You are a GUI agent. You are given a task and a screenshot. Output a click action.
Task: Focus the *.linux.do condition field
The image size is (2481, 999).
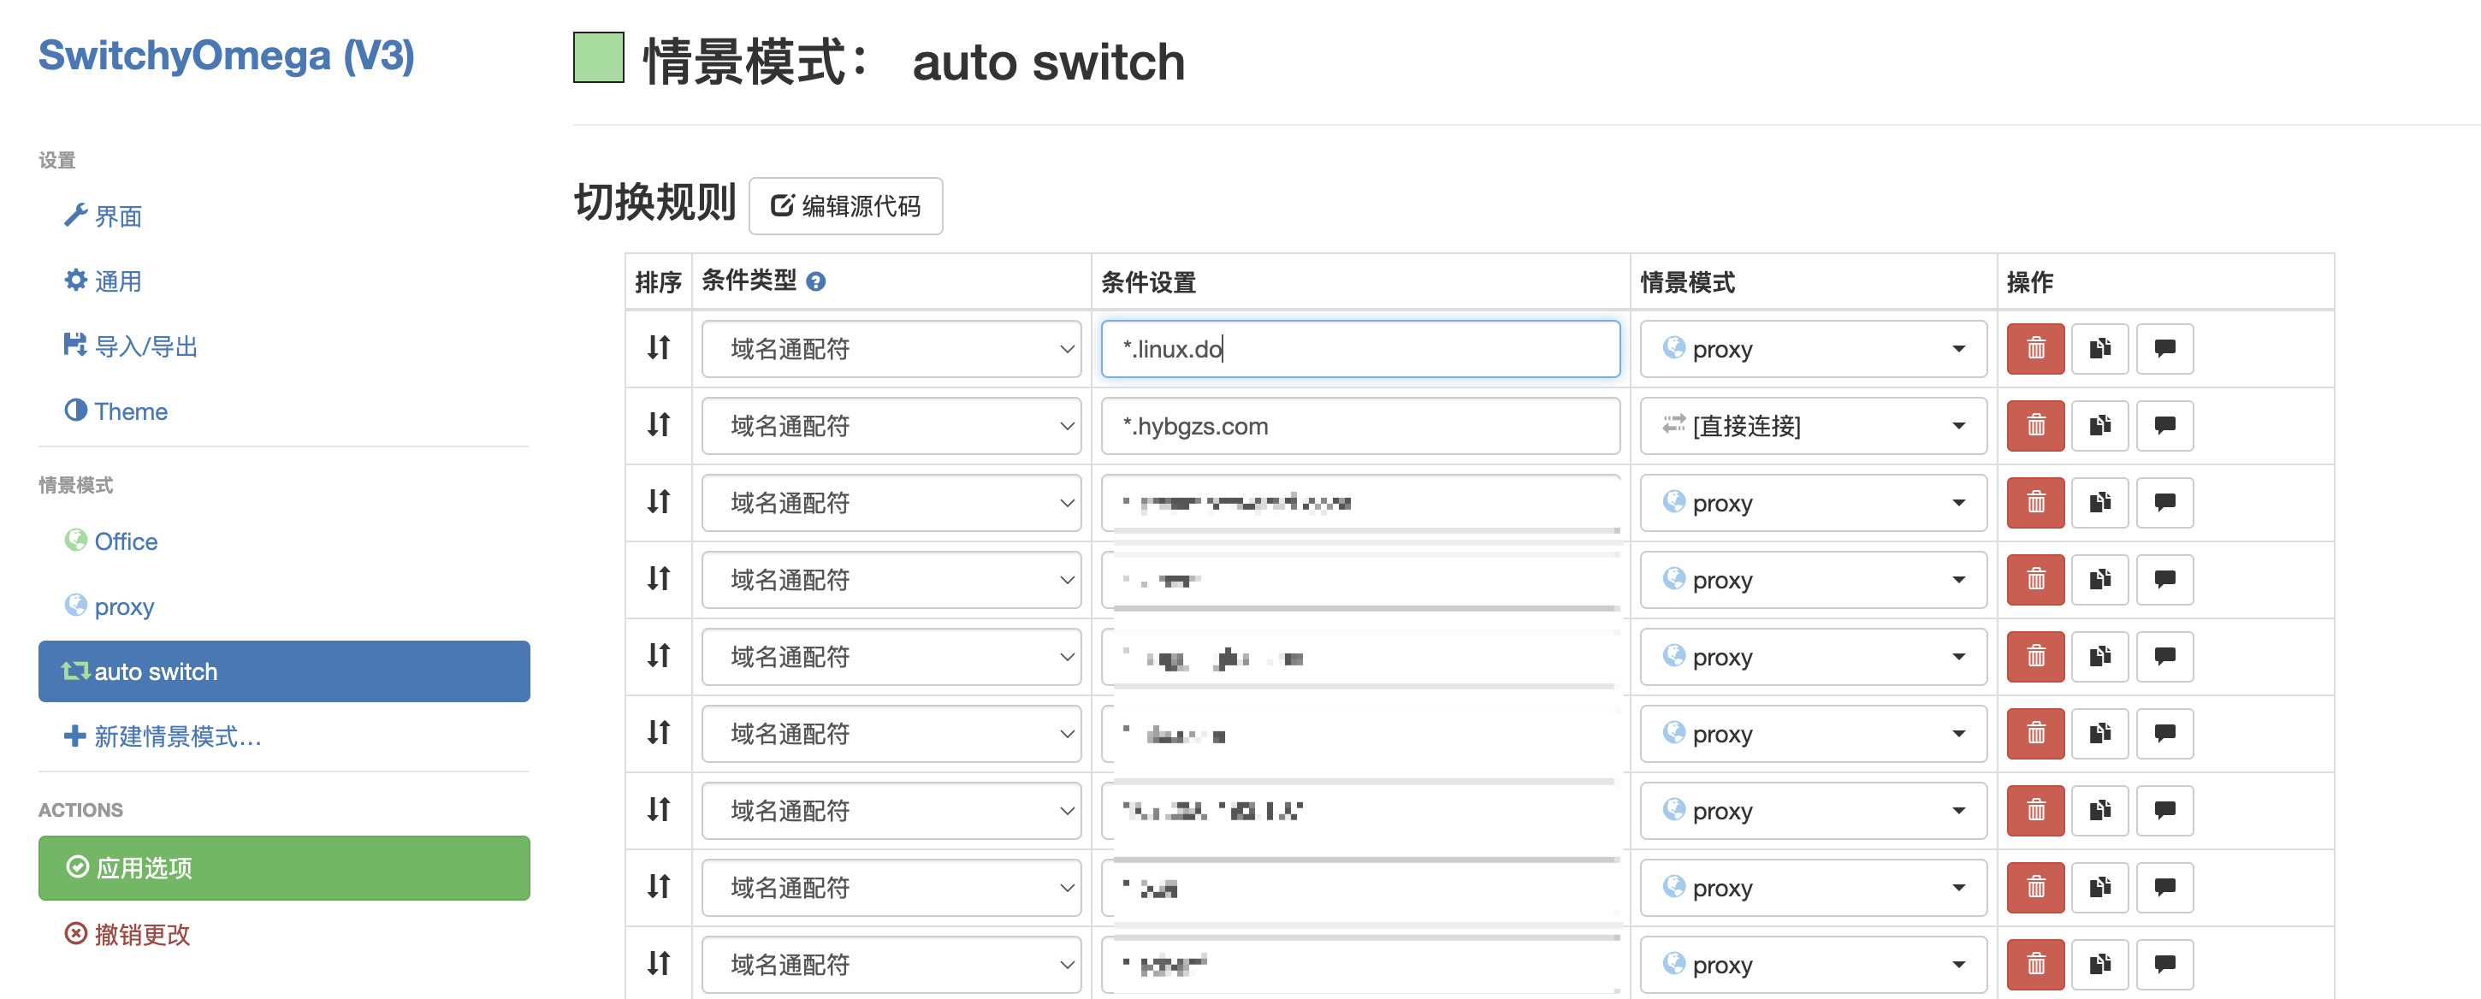coord(1360,348)
